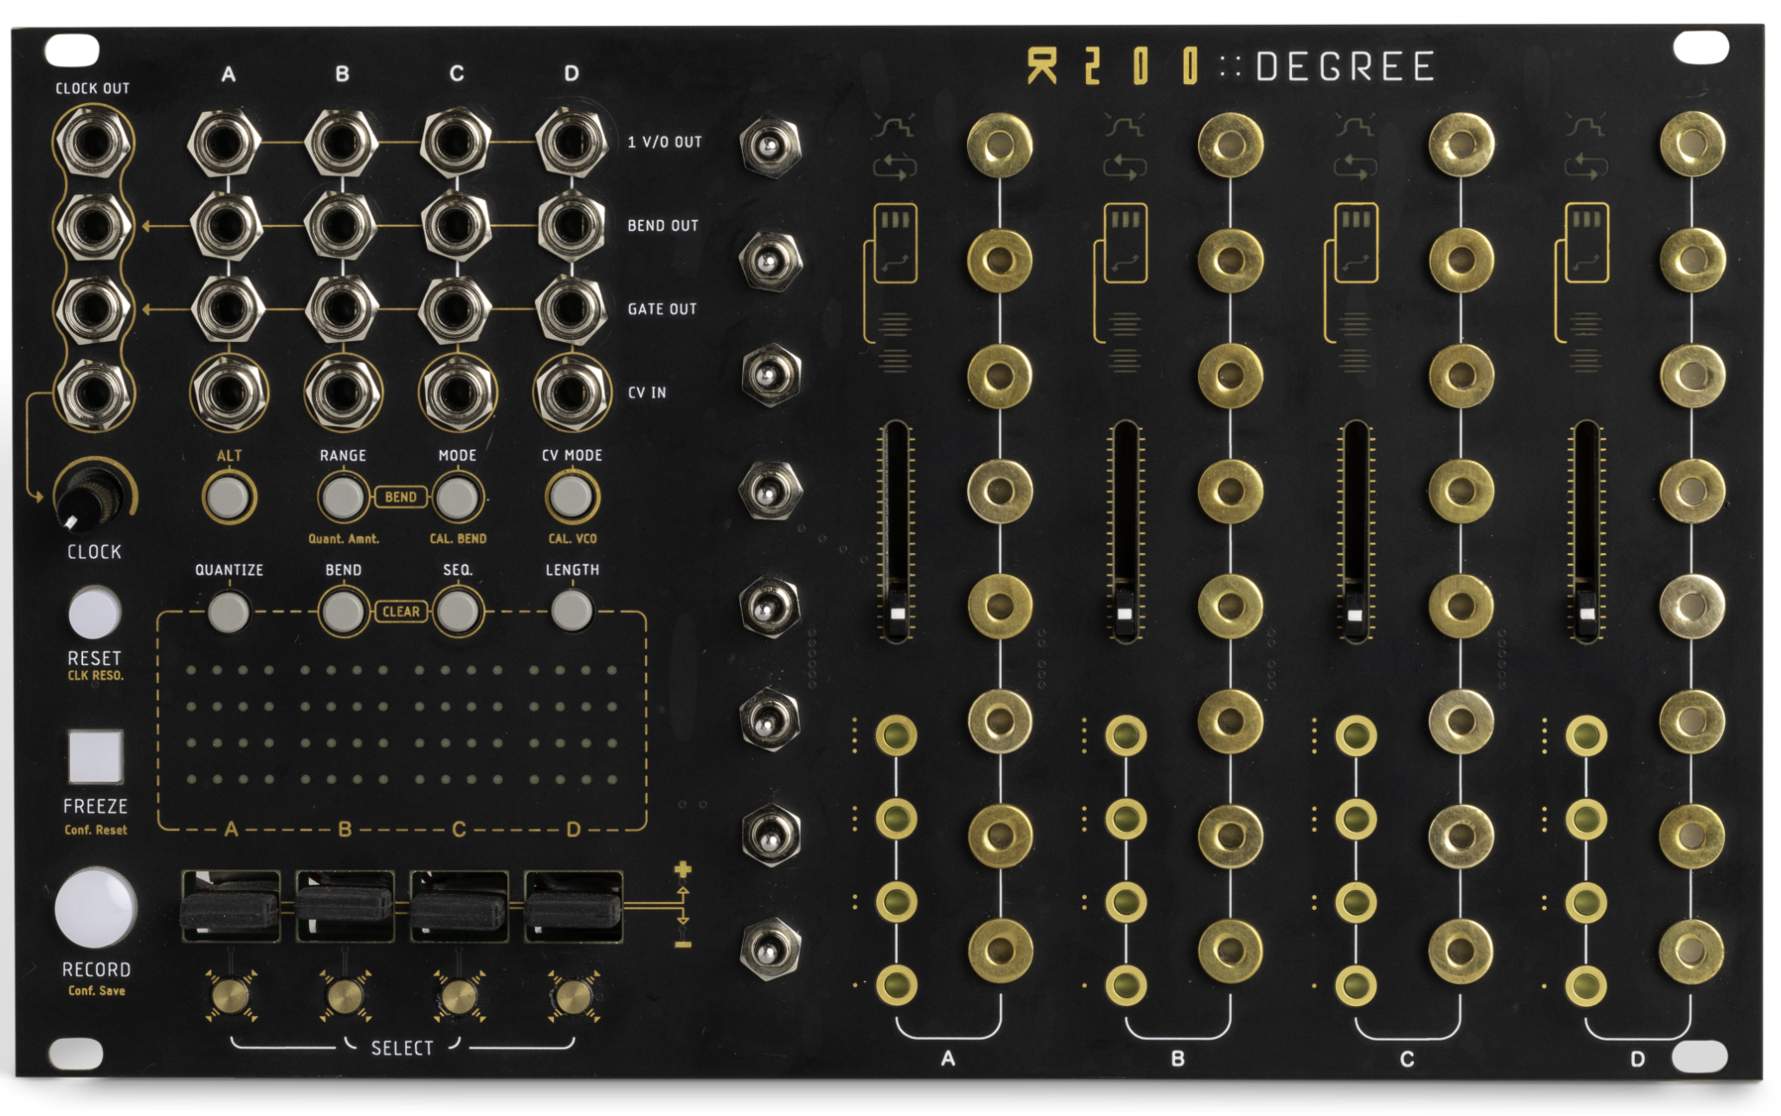
Task: Flip the bottommost toggle switch
Action: [769, 948]
